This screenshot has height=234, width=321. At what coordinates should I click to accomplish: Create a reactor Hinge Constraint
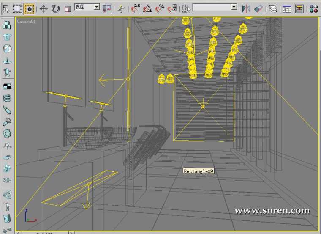pos(7,218)
